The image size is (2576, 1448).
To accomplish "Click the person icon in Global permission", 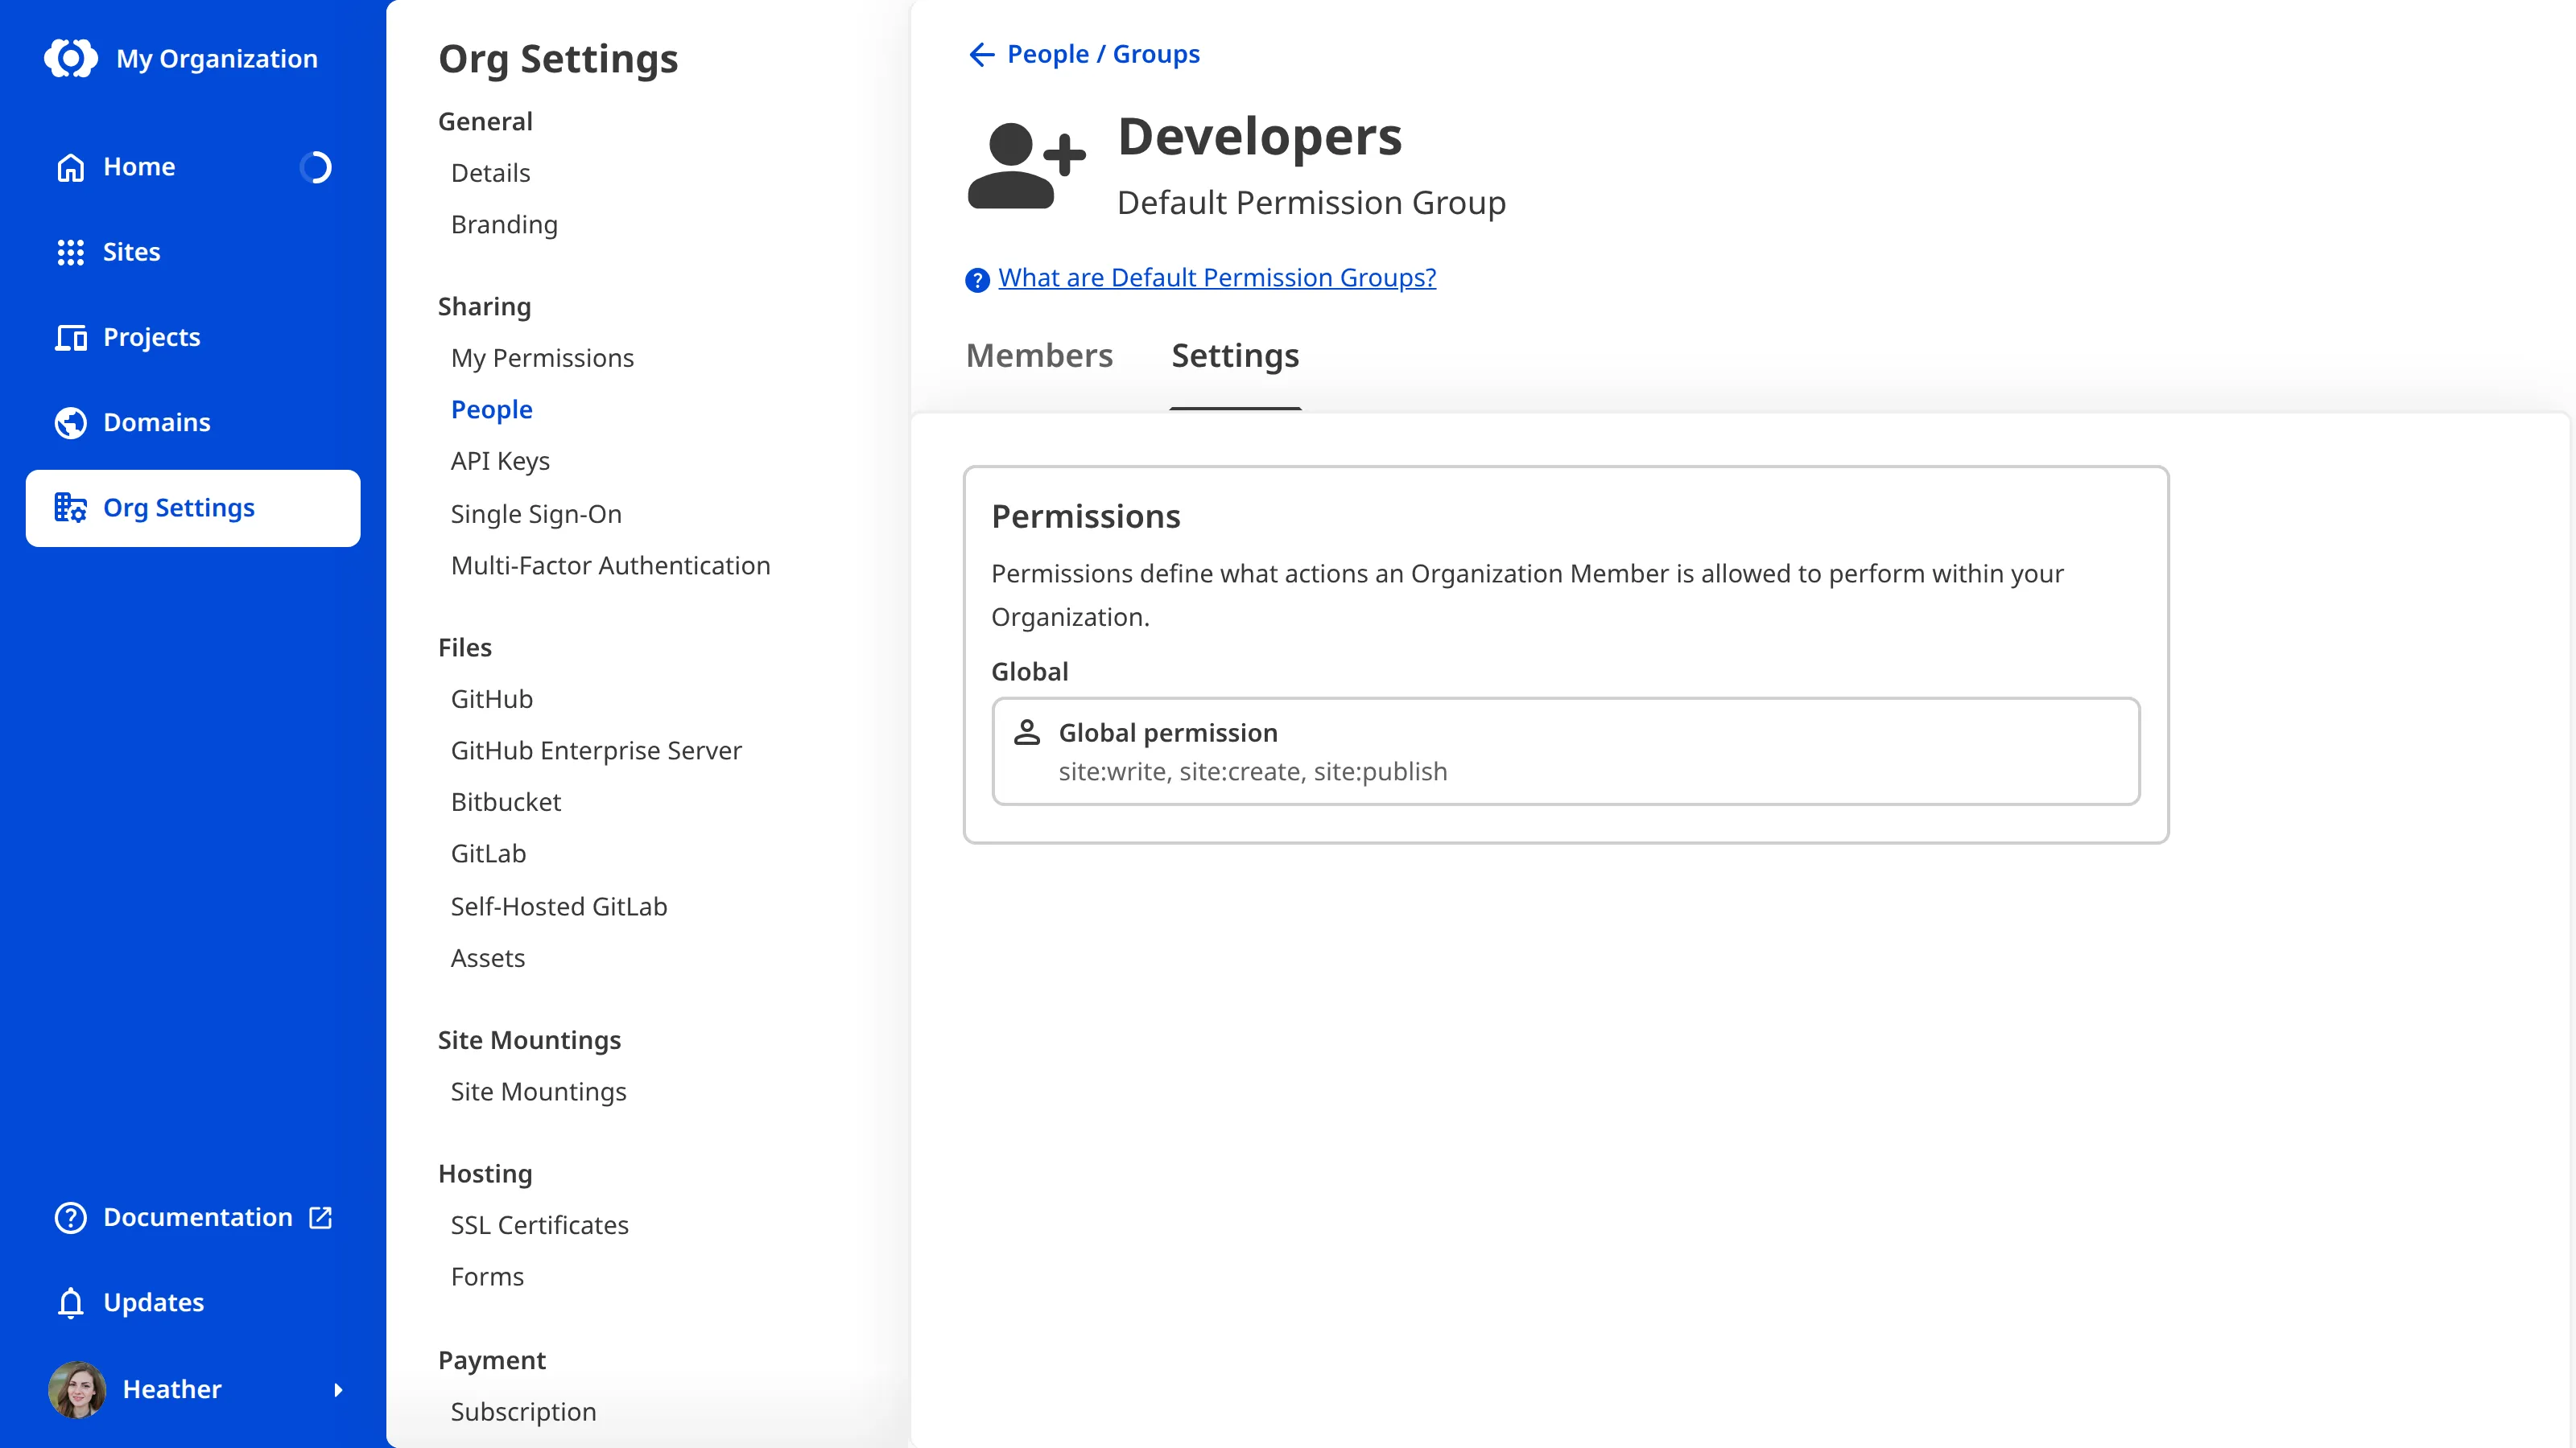I will [1027, 733].
